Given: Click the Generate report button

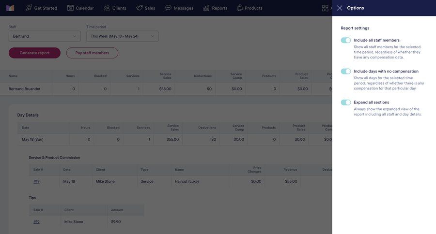Looking at the screenshot, I should tap(34, 53).
